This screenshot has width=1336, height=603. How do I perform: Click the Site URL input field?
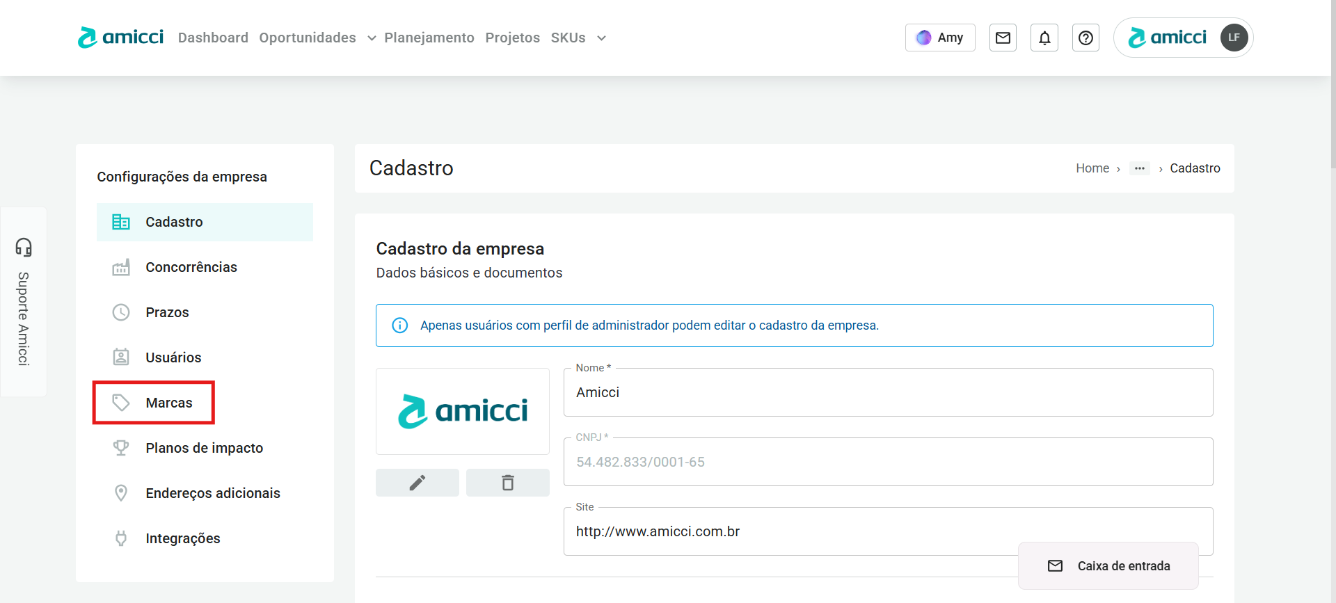(x=786, y=531)
